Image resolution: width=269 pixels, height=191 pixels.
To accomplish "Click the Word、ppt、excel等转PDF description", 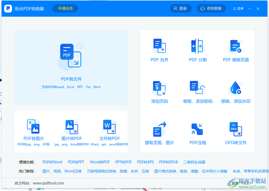I will click(x=109, y=144).
